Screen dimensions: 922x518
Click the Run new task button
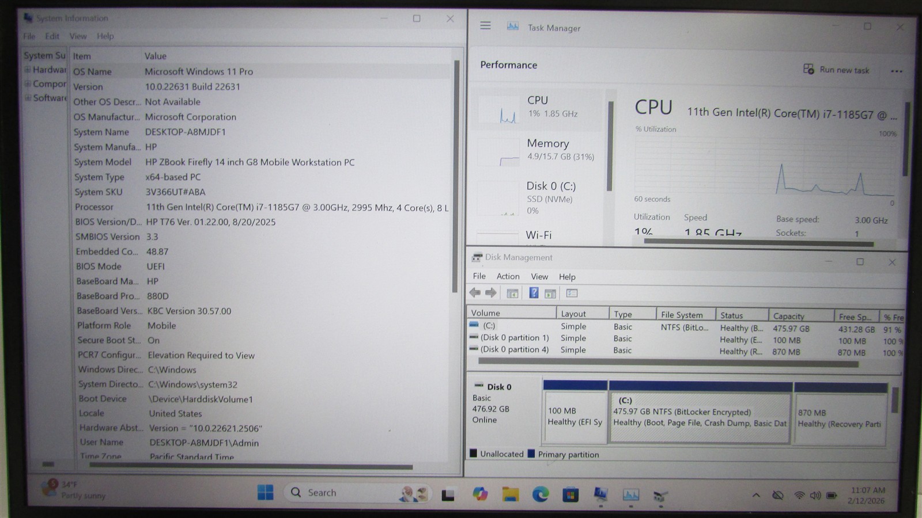[836, 70]
